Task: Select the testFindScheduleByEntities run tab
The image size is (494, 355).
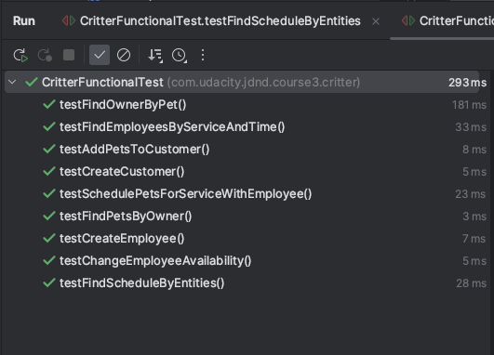Action: [x=211, y=21]
